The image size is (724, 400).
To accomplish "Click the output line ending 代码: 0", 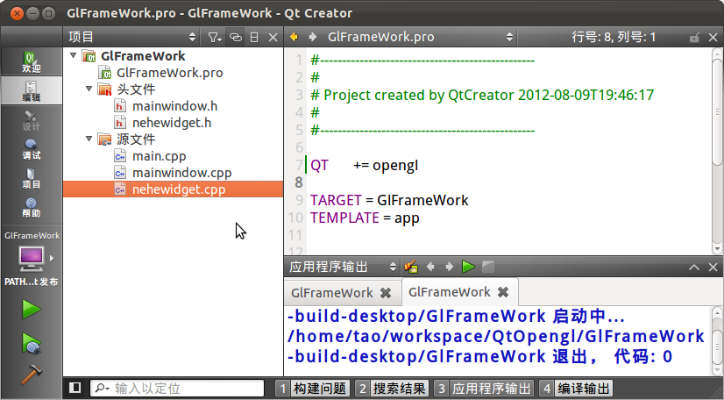I will coord(479,357).
